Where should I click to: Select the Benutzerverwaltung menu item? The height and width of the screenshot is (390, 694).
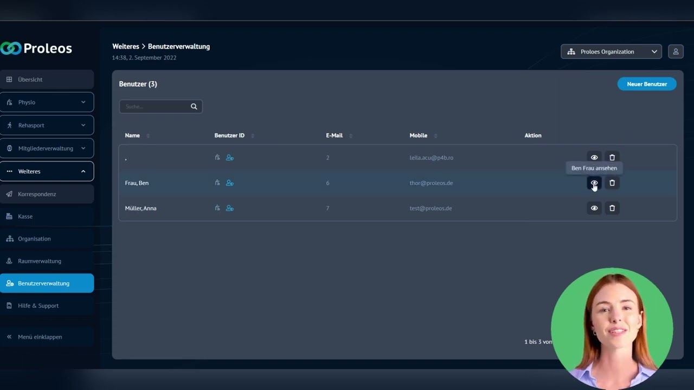[47, 283]
